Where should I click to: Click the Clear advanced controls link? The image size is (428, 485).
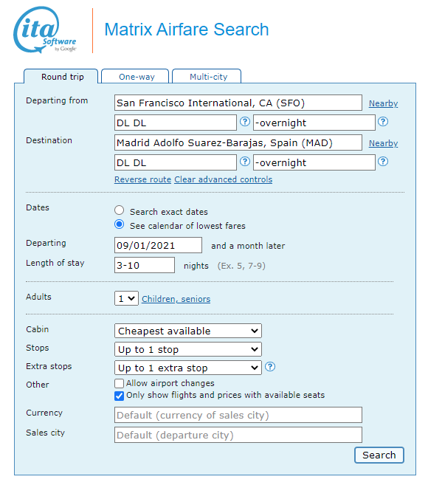coord(224,179)
